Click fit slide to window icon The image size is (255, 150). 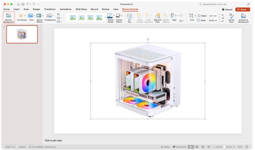point(247,147)
